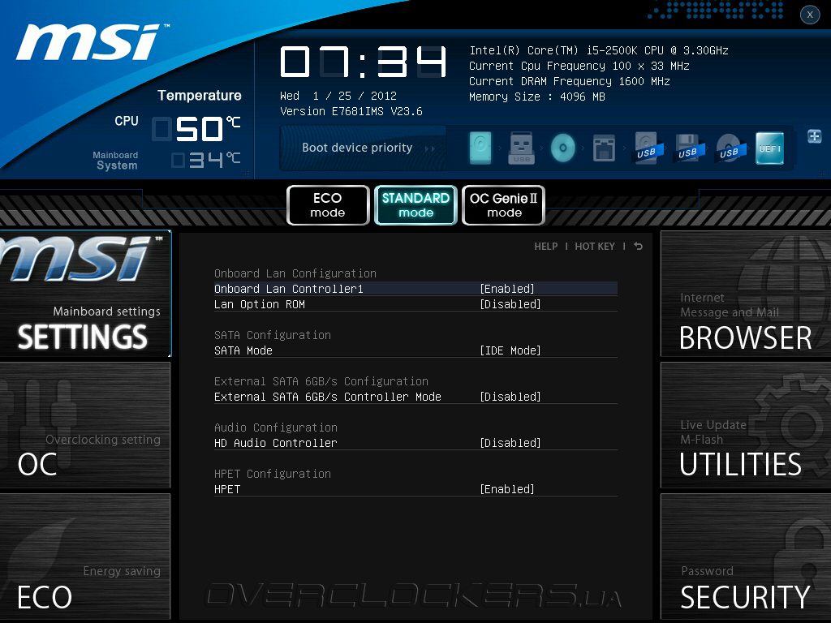Click the 07:34 clock display
This screenshot has height=623, width=831.
pos(363,62)
